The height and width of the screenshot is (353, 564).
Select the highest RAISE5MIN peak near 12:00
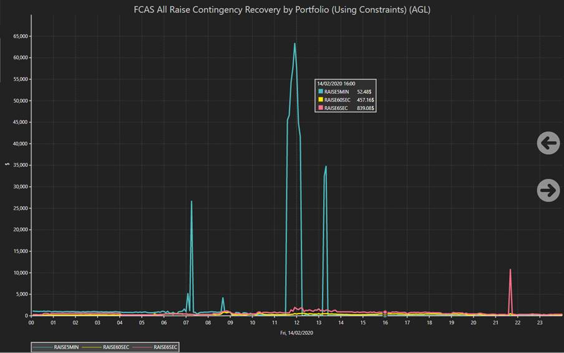tap(294, 44)
